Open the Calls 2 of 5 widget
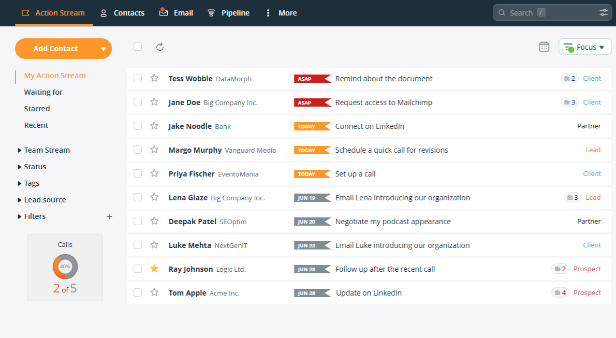Image resolution: width=616 pixels, height=338 pixels. (65, 268)
